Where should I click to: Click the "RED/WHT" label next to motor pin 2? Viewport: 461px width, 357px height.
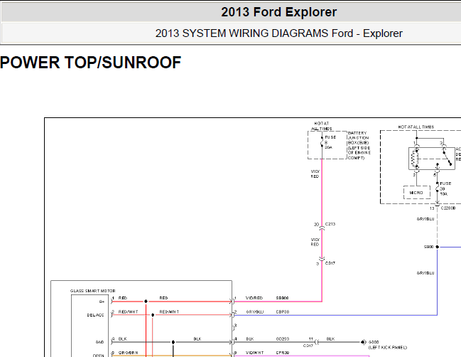point(128,311)
